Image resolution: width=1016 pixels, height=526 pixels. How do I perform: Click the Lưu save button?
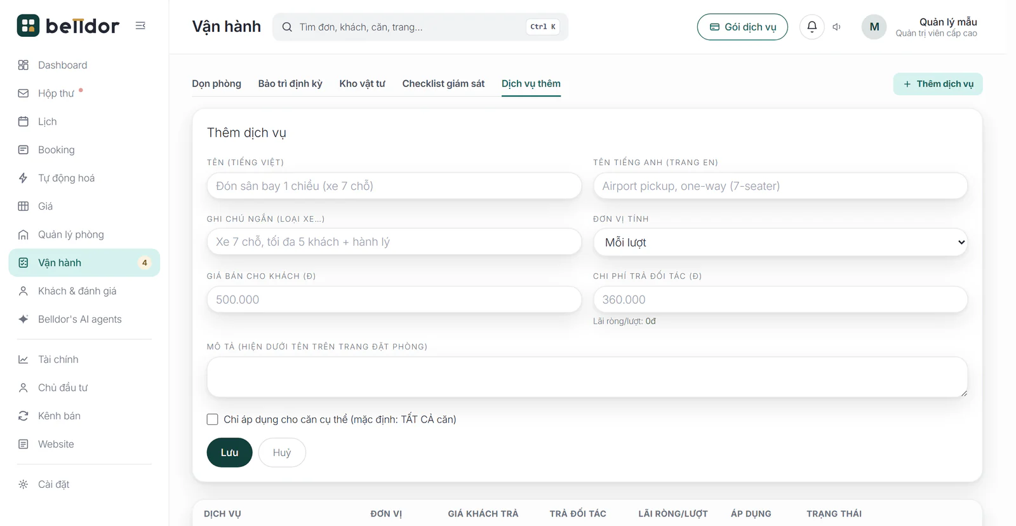click(x=229, y=452)
